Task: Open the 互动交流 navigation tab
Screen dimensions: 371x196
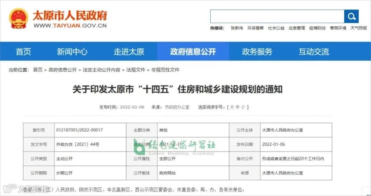Action: point(314,51)
